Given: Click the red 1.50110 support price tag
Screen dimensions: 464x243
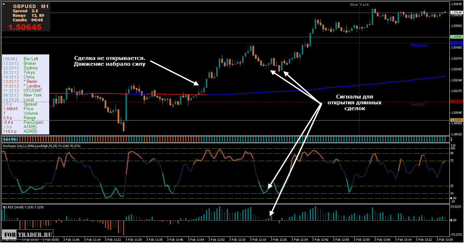Looking at the screenshot, I should click(456, 102).
